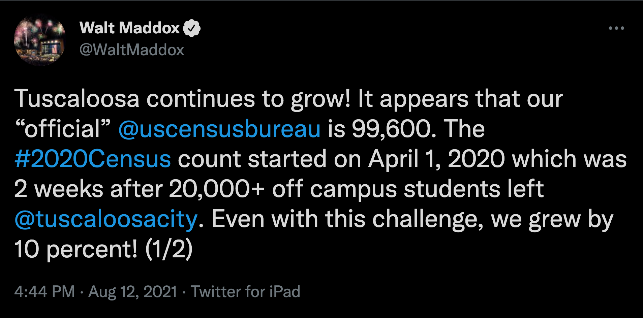Click the "10 percent!" text

[76, 249]
